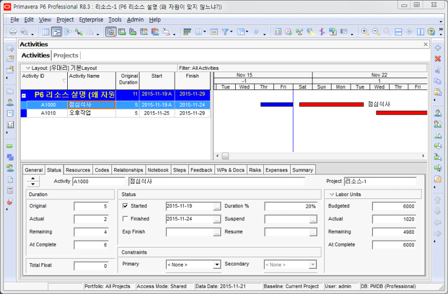
Task: Open the Enterprise menu
Action: [x=91, y=20]
